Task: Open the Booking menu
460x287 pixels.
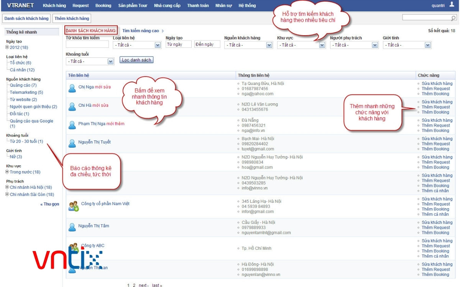Action: (x=103, y=5)
